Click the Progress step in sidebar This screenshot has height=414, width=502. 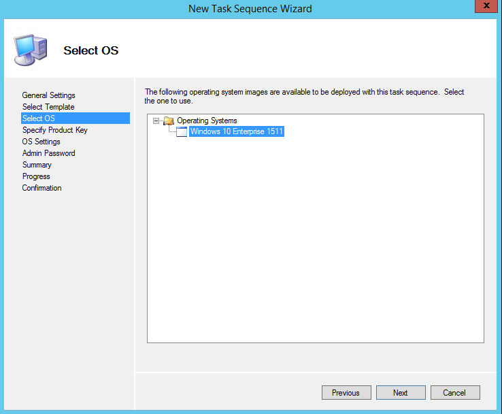point(36,176)
